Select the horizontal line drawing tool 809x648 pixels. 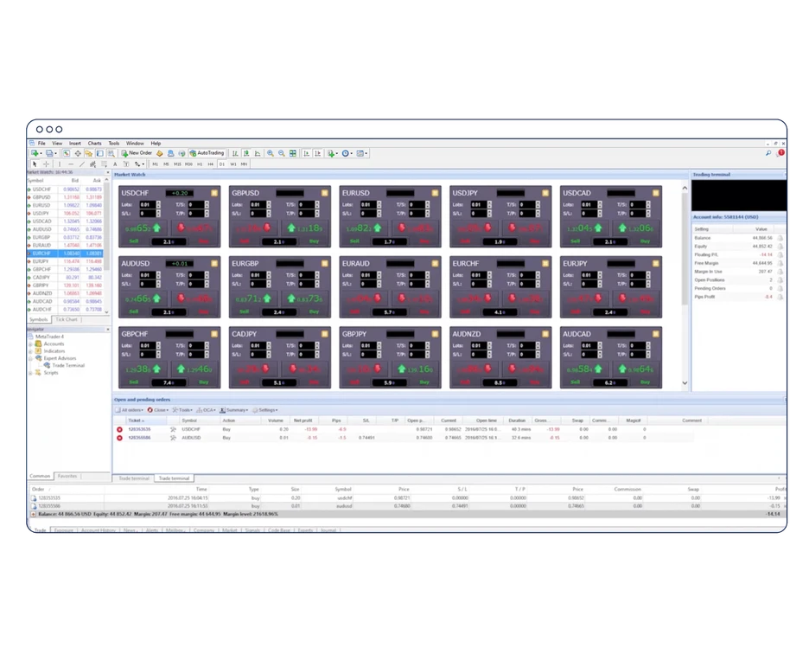(x=71, y=164)
